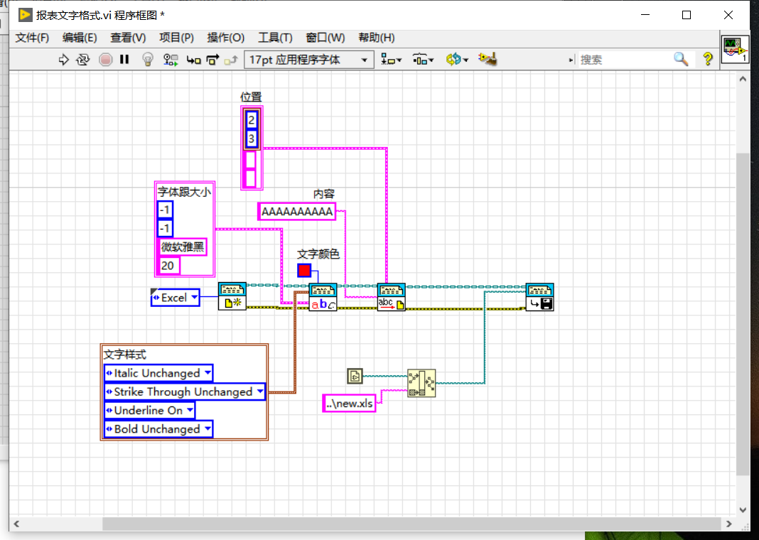Viewport: 759px width, 540px height.
Task: Open the 工具(T) menu
Action: 275,38
